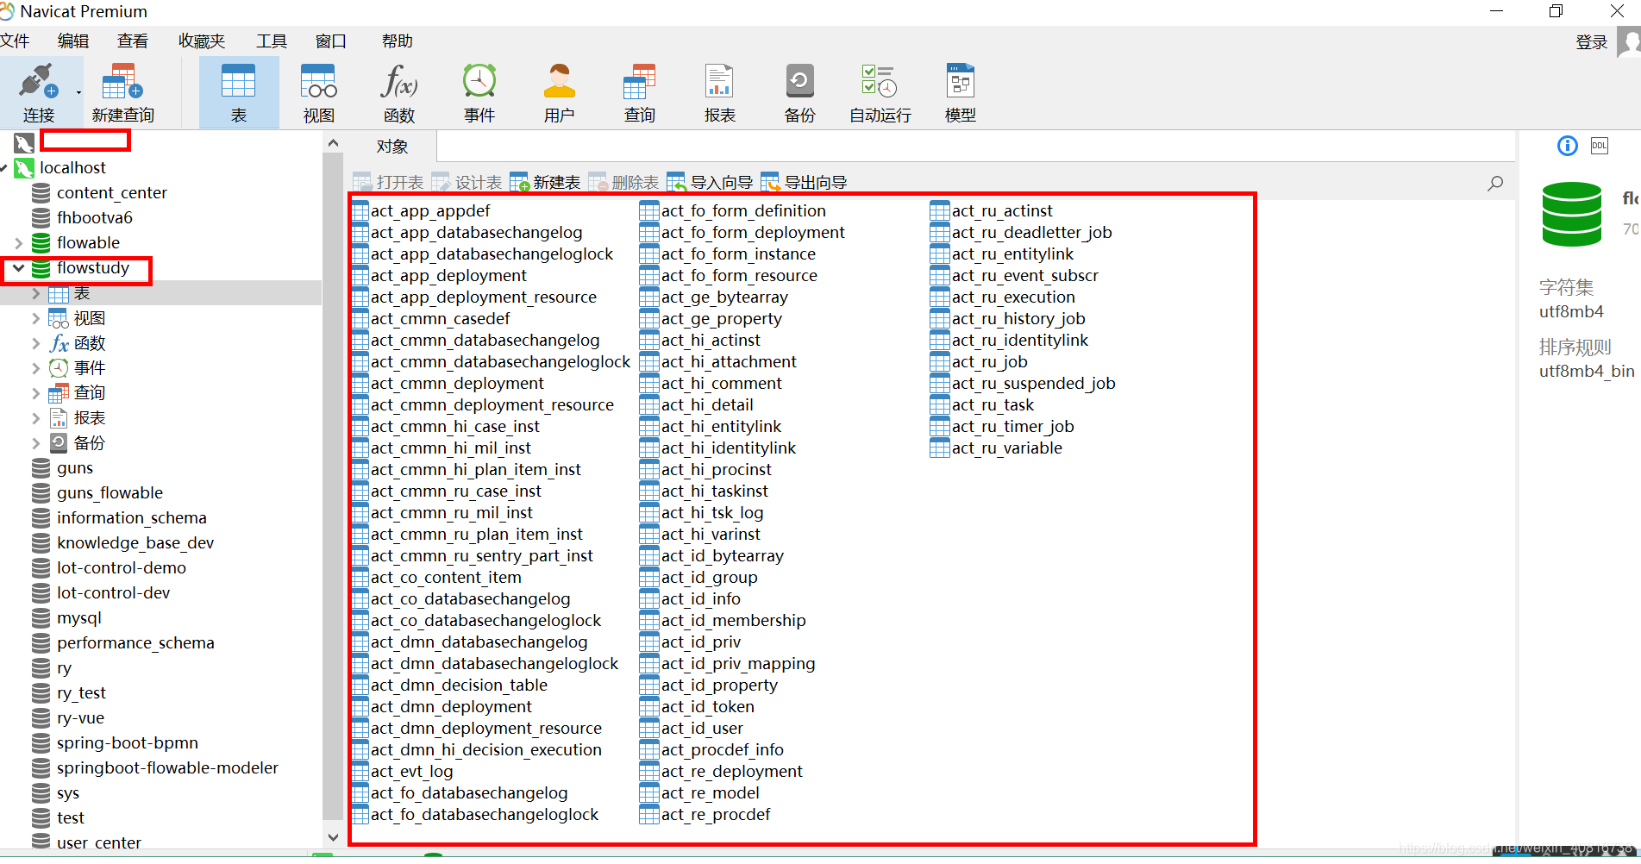Viewport: 1641px width, 864px height.
Task: Switch to 视图 views in the toolbar
Action: (x=318, y=92)
